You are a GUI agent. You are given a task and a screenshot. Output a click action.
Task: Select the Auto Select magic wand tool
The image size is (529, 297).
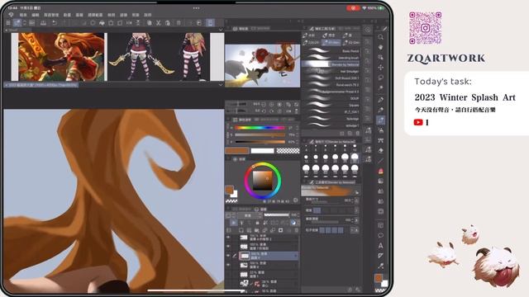coord(380,88)
